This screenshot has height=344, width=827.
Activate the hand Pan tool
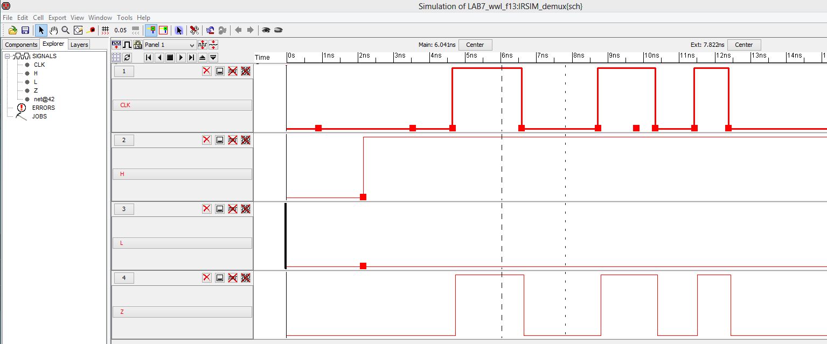tap(53, 30)
